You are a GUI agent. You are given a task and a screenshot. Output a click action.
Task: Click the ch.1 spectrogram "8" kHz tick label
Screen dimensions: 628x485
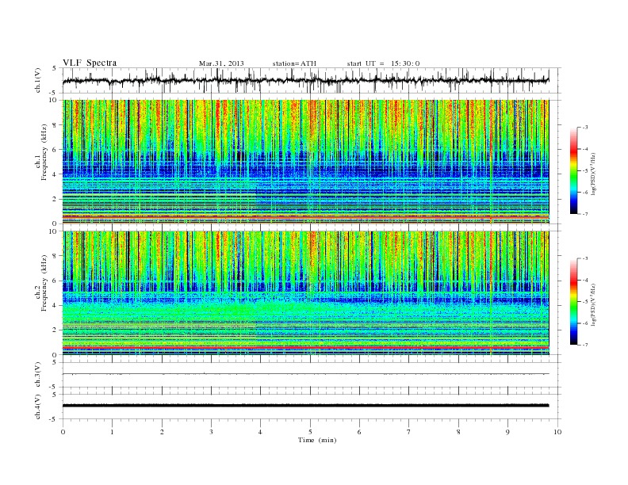(56, 125)
